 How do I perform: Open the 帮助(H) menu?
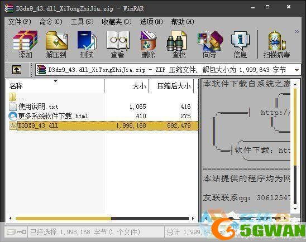tap(183, 22)
